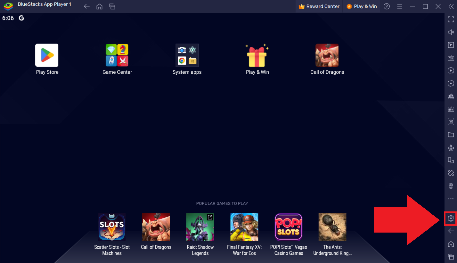The width and height of the screenshot is (457, 263).
Task: Open Scatter Slots - Slot Machines game
Action: (112, 227)
